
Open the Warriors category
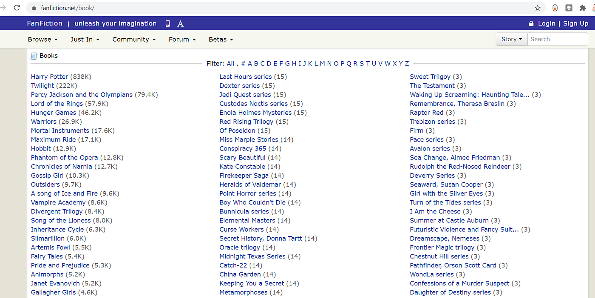click(43, 122)
